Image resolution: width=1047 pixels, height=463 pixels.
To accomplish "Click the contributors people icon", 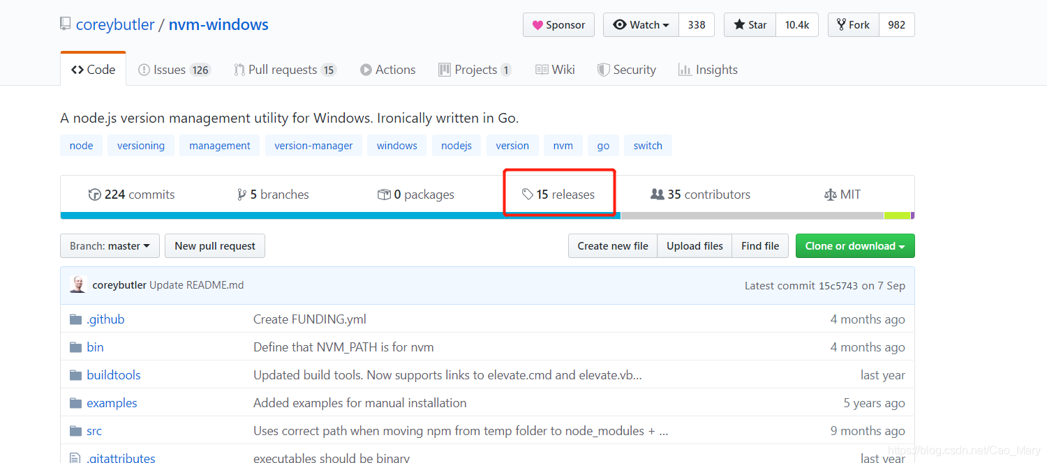I will coord(657,195).
